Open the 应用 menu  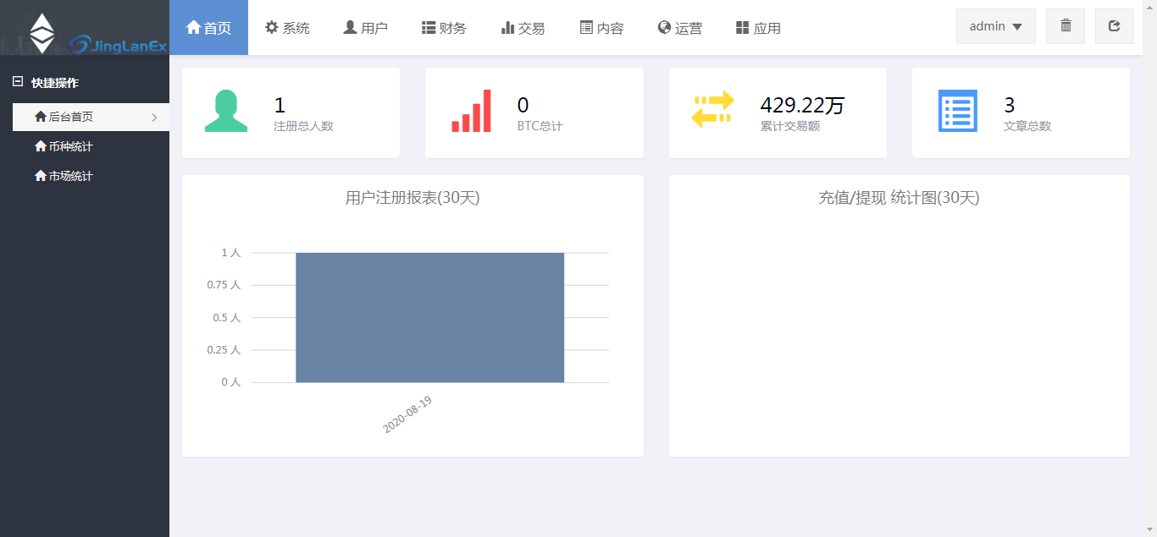pyautogui.click(x=758, y=28)
